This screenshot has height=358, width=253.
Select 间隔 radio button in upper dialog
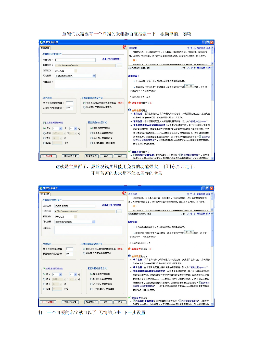point(44,143)
